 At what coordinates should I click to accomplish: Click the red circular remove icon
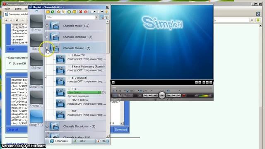(x=86, y=12)
